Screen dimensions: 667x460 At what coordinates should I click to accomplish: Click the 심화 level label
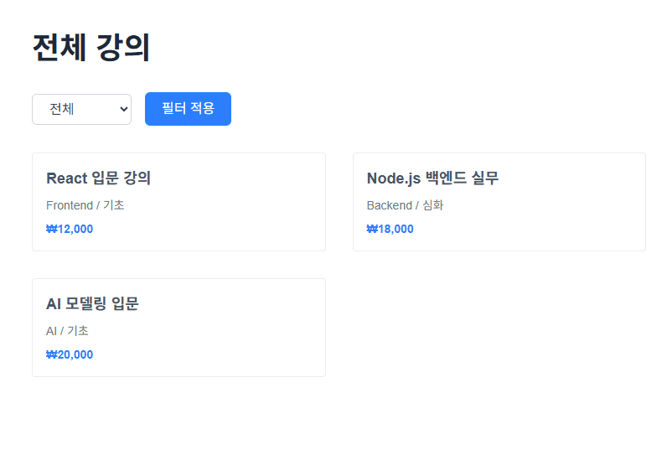tap(432, 205)
